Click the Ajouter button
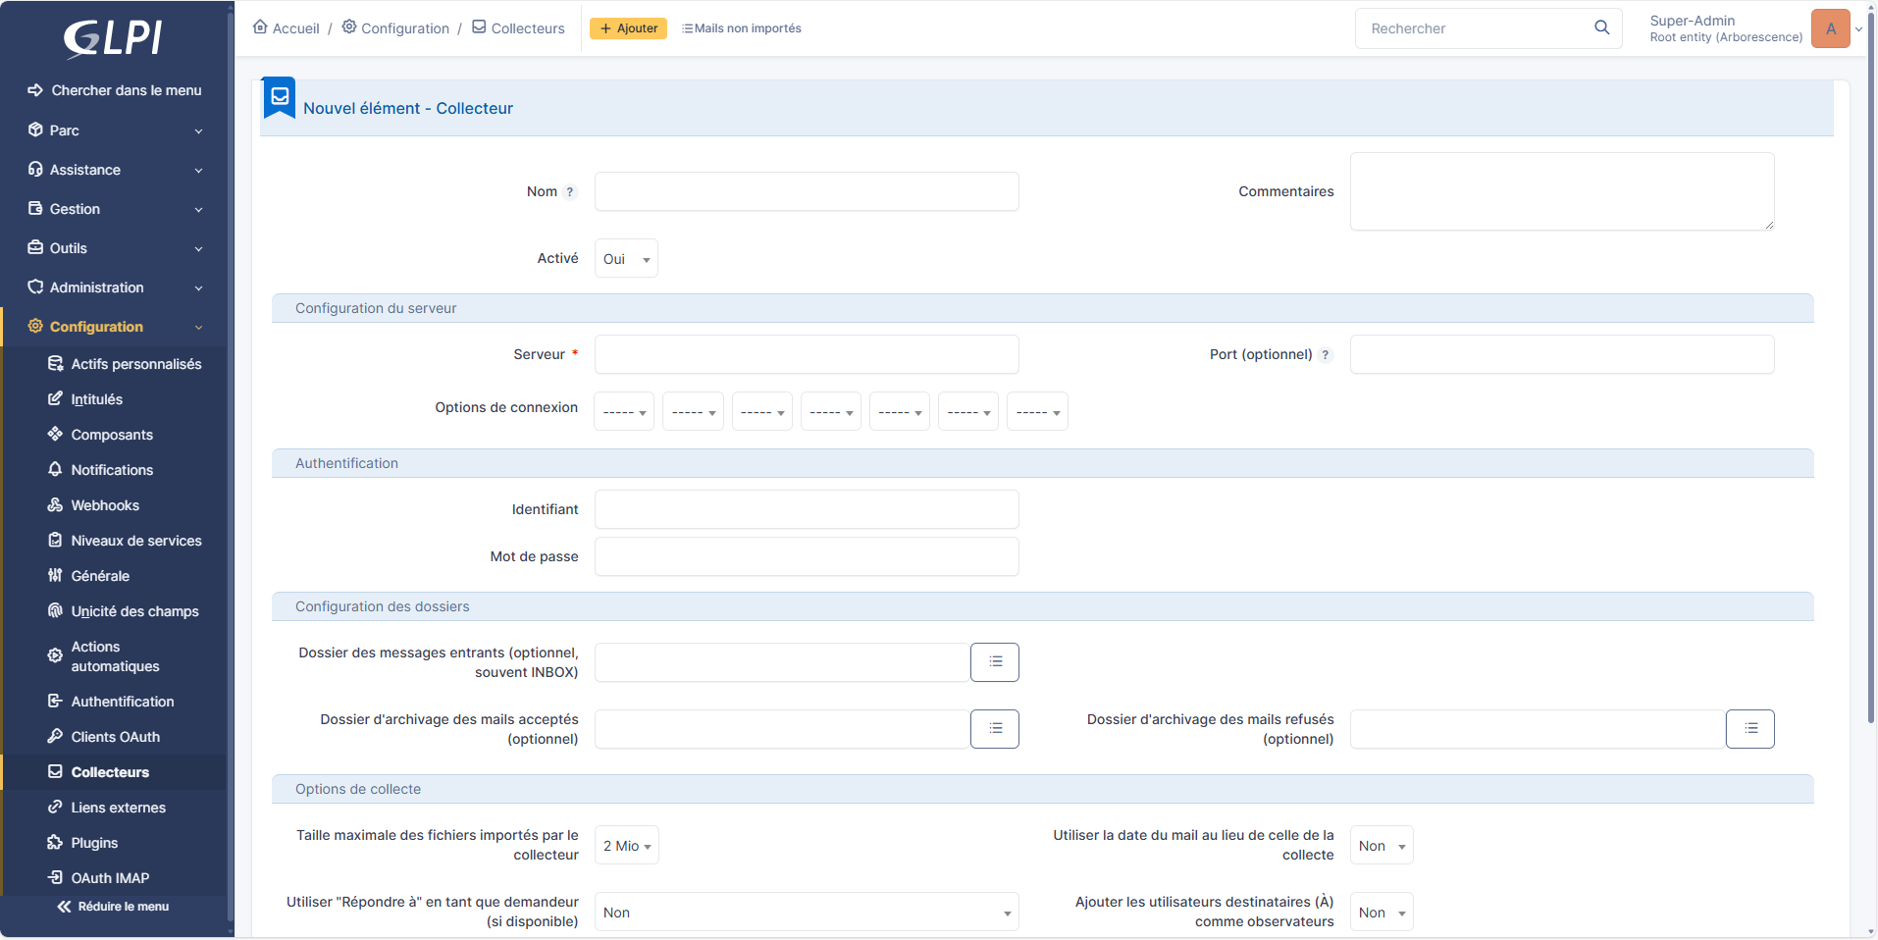 627,27
